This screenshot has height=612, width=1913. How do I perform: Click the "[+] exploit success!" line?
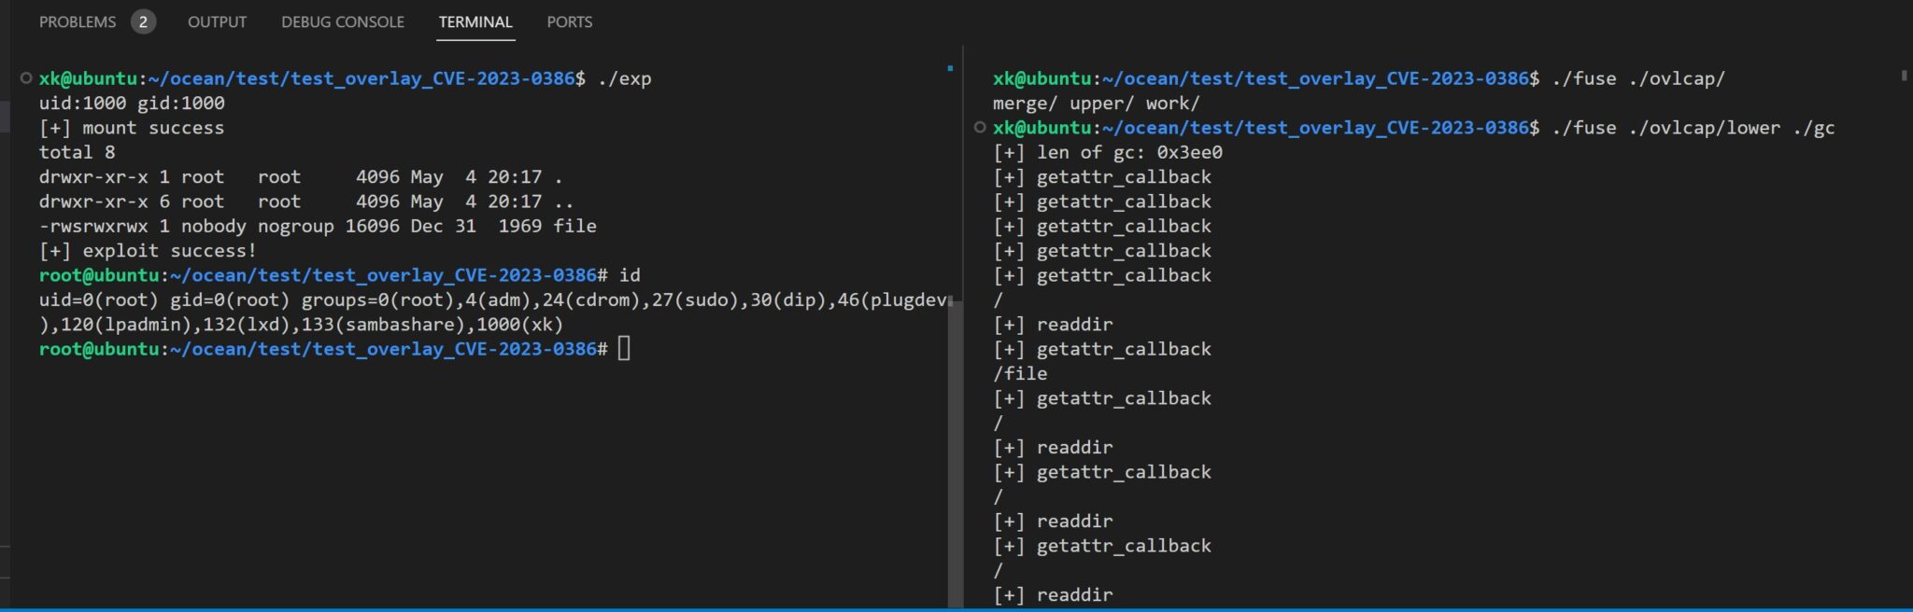tap(148, 250)
